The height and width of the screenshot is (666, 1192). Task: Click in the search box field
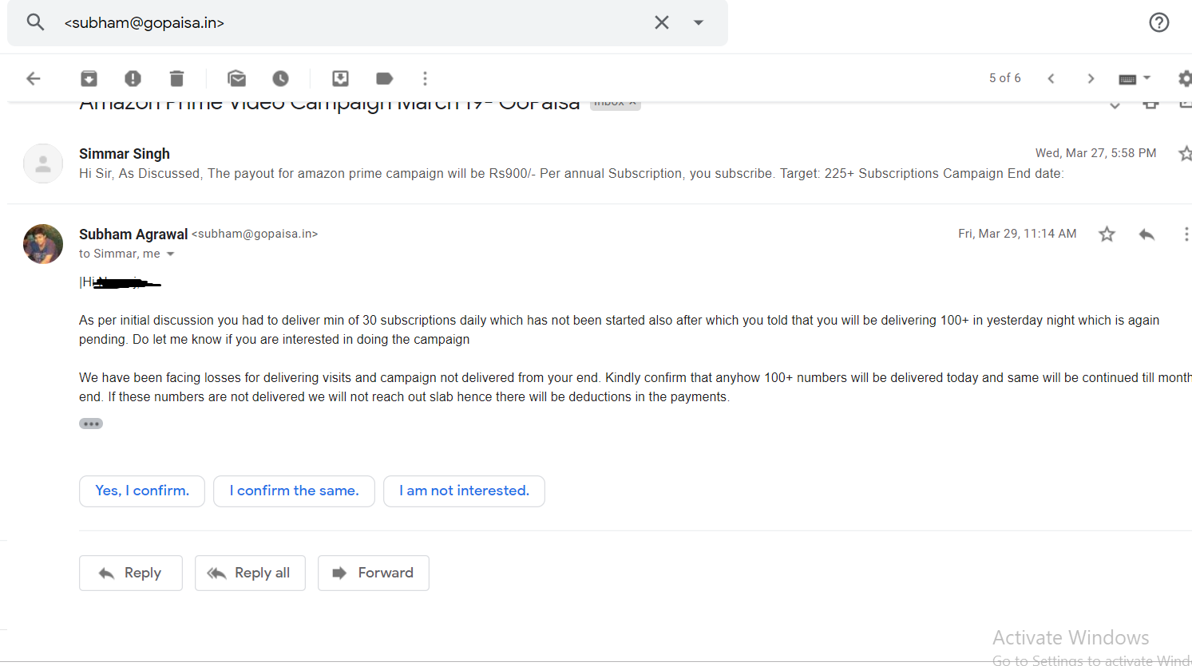(351, 22)
